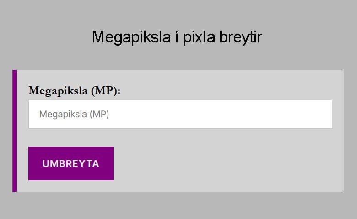Image resolution: width=357 pixels, height=219 pixels.
Task: Place cursor in the megapixel value field
Action: [180, 114]
